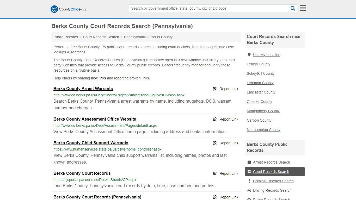The height and width of the screenshot is (200, 356).
Task: Open Montgomery County court records
Action: point(263,111)
